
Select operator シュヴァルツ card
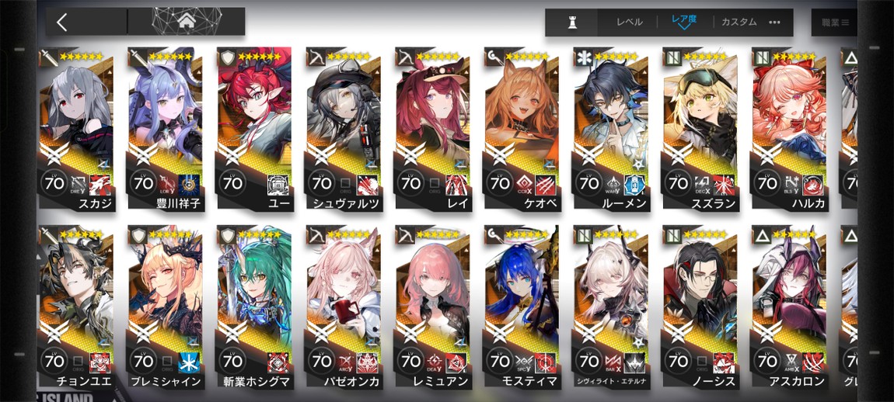click(343, 130)
